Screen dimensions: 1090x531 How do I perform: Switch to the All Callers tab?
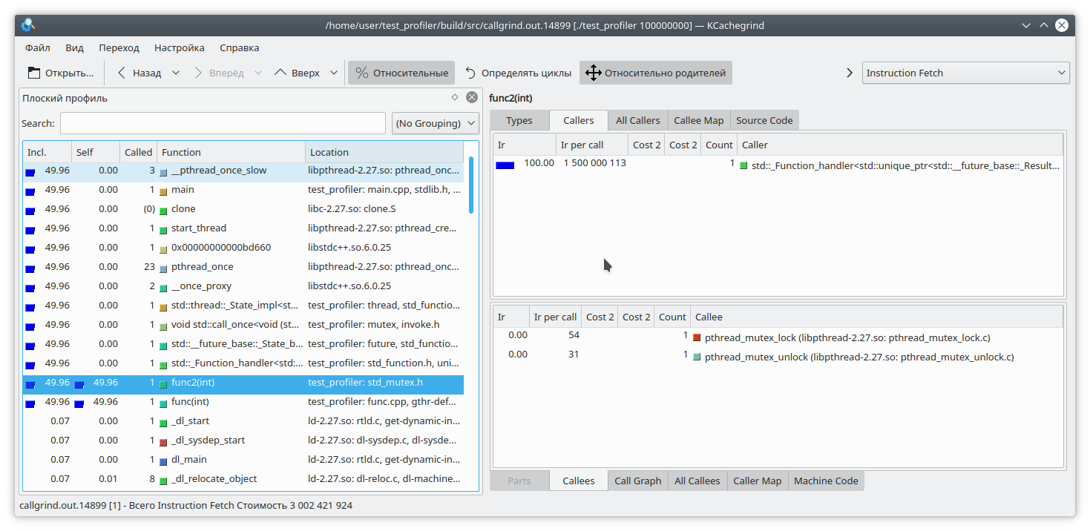pos(638,120)
